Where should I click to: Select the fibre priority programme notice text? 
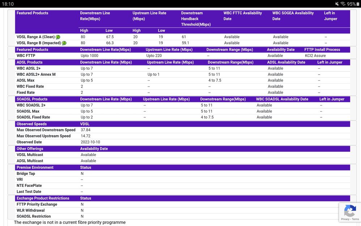tap(69, 222)
